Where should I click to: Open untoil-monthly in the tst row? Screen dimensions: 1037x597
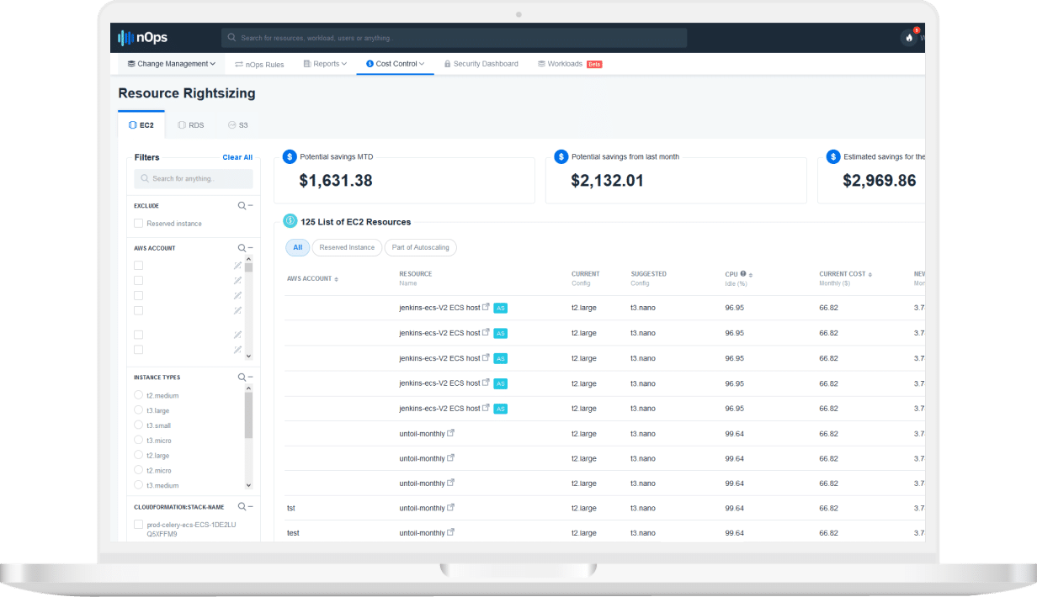click(422, 508)
